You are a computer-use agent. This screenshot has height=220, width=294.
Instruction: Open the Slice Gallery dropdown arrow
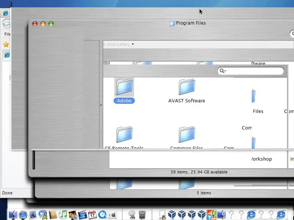[x=133, y=44]
